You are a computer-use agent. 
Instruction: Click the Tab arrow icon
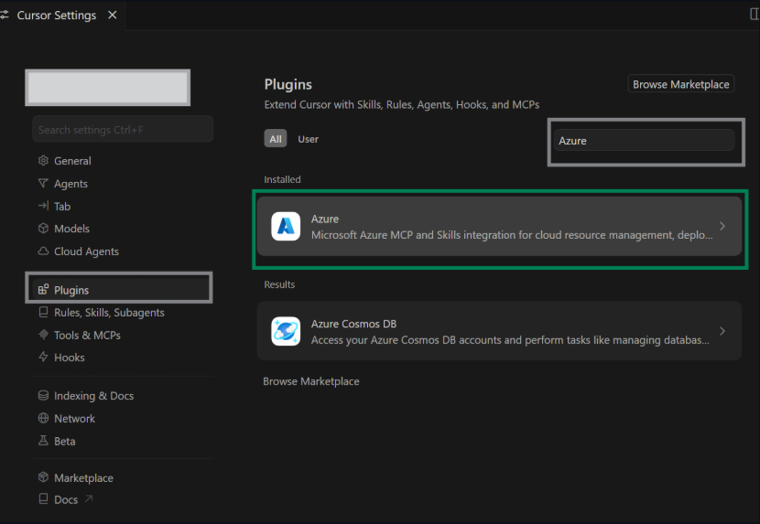(x=43, y=206)
